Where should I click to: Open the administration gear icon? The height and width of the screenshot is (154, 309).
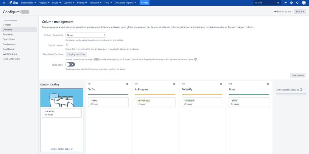pyautogui.click(x=297, y=3)
